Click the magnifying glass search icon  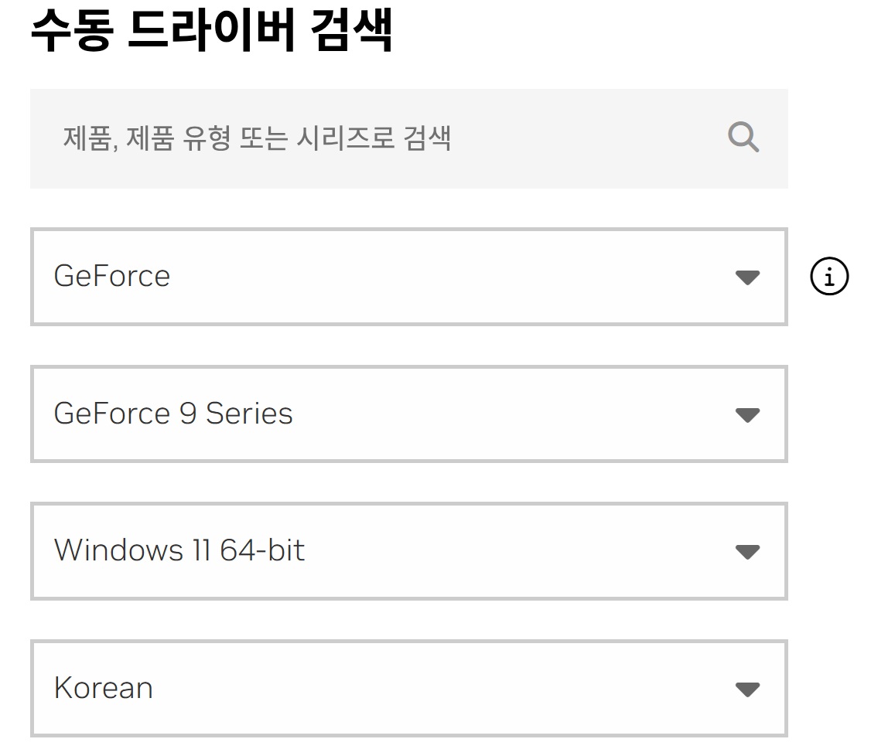743,138
